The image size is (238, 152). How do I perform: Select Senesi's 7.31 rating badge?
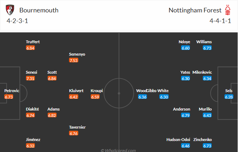click(30, 78)
